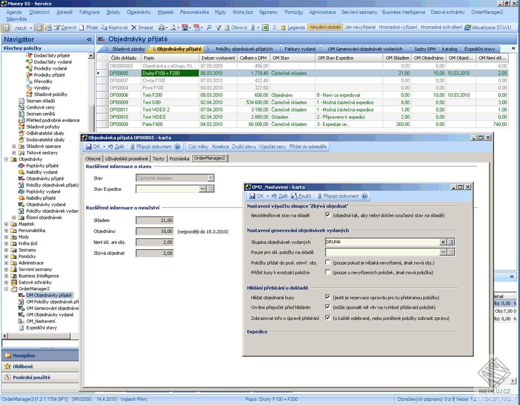The width and height of the screenshot is (520, 405).
Task: Open the Stav combo box dropdown
Action: tap(211, 178)
